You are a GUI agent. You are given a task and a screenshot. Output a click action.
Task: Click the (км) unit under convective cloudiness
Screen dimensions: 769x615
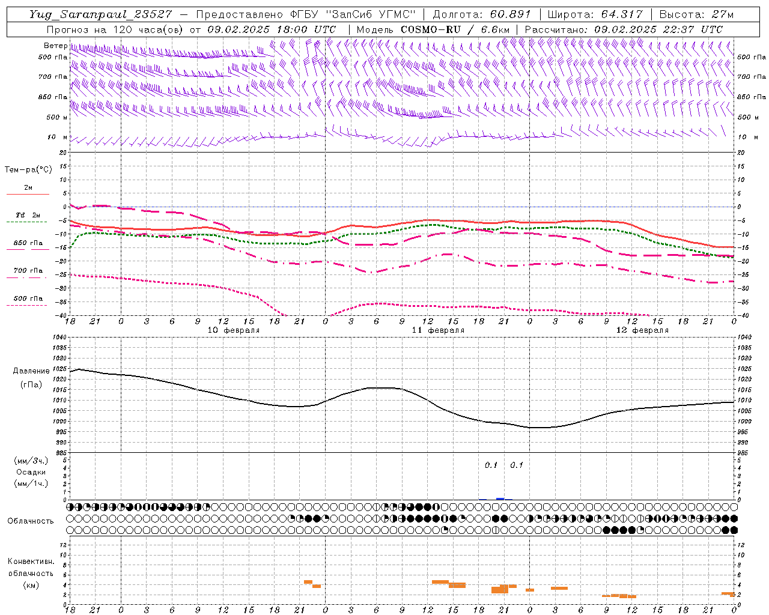click(x=31, y=585)
